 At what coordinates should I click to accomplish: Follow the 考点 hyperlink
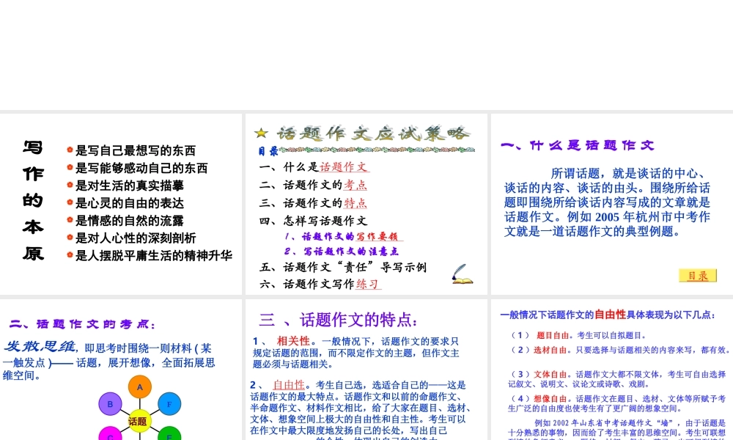[x=356, y=185]
